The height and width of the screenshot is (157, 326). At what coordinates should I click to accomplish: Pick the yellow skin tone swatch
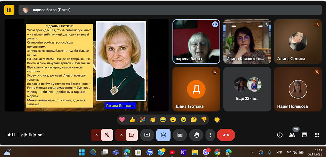click(217, 119)
